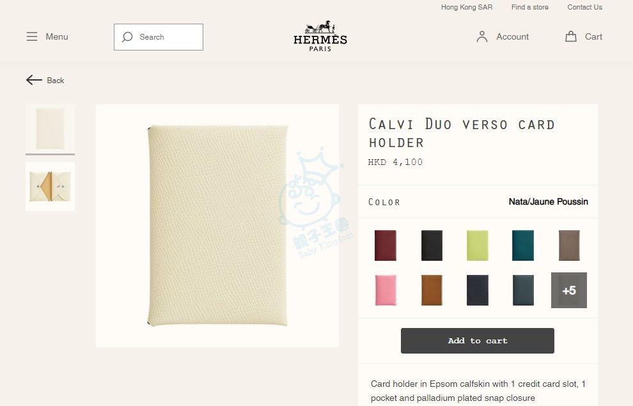Show the +5 more colors tile
633x406 pixels.
569,290
